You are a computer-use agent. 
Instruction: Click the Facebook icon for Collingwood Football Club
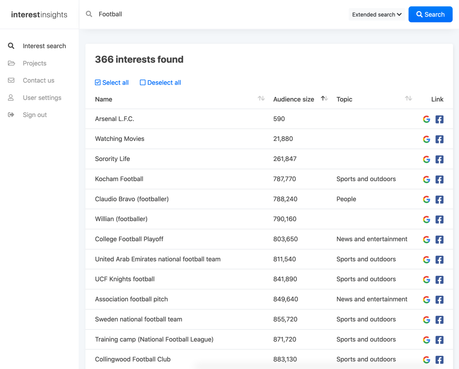pyautogui.click(x=439, y=359)
